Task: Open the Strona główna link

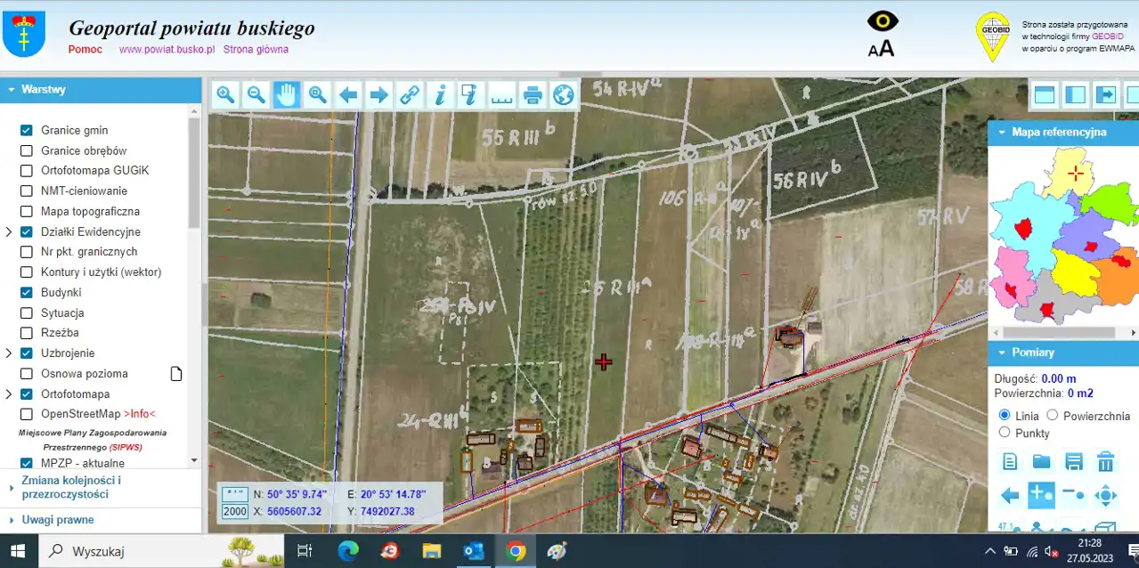Action: click(256, 50)
